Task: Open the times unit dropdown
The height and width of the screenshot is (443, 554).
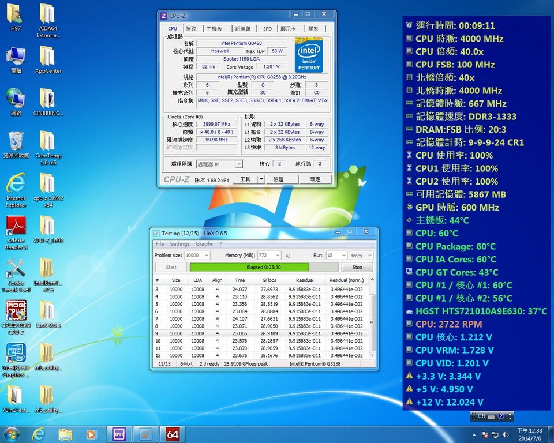Action: click(361, 256)
